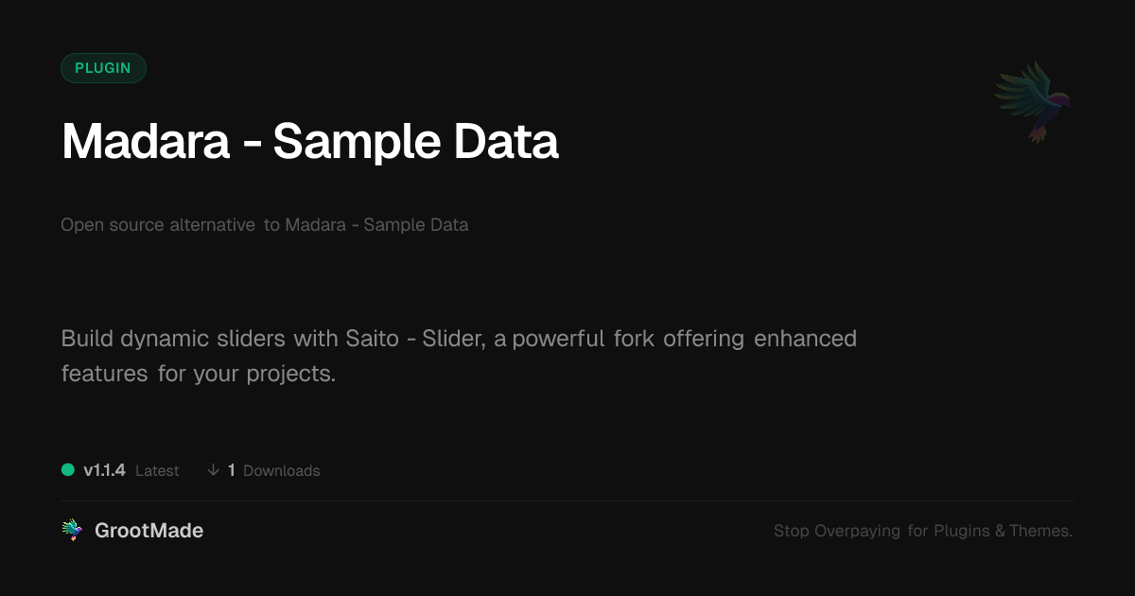Click the downloads arrow icon
The width and height of the screenshot is (1135, 596).
click(x=214, y=470)
